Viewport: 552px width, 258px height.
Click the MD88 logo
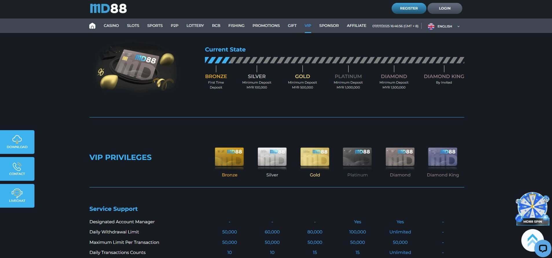pyautogui.click(x=108, y=8)
